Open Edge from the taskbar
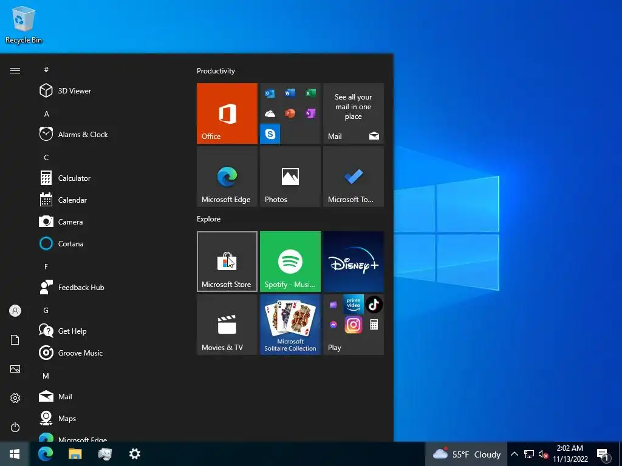Screen dimensions: 622x466 click(x=46, y=454)
